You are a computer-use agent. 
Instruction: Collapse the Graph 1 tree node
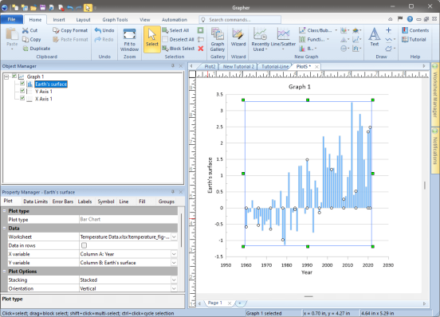tap(6, 76)
